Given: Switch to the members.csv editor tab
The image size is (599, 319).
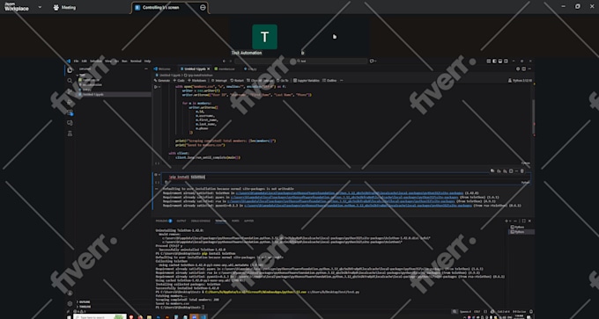Looking at the screenshot, I should tap(225, 69).
